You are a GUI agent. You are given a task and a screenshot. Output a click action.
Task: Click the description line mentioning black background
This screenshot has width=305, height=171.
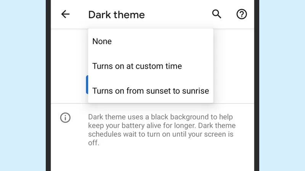(160, 117)
